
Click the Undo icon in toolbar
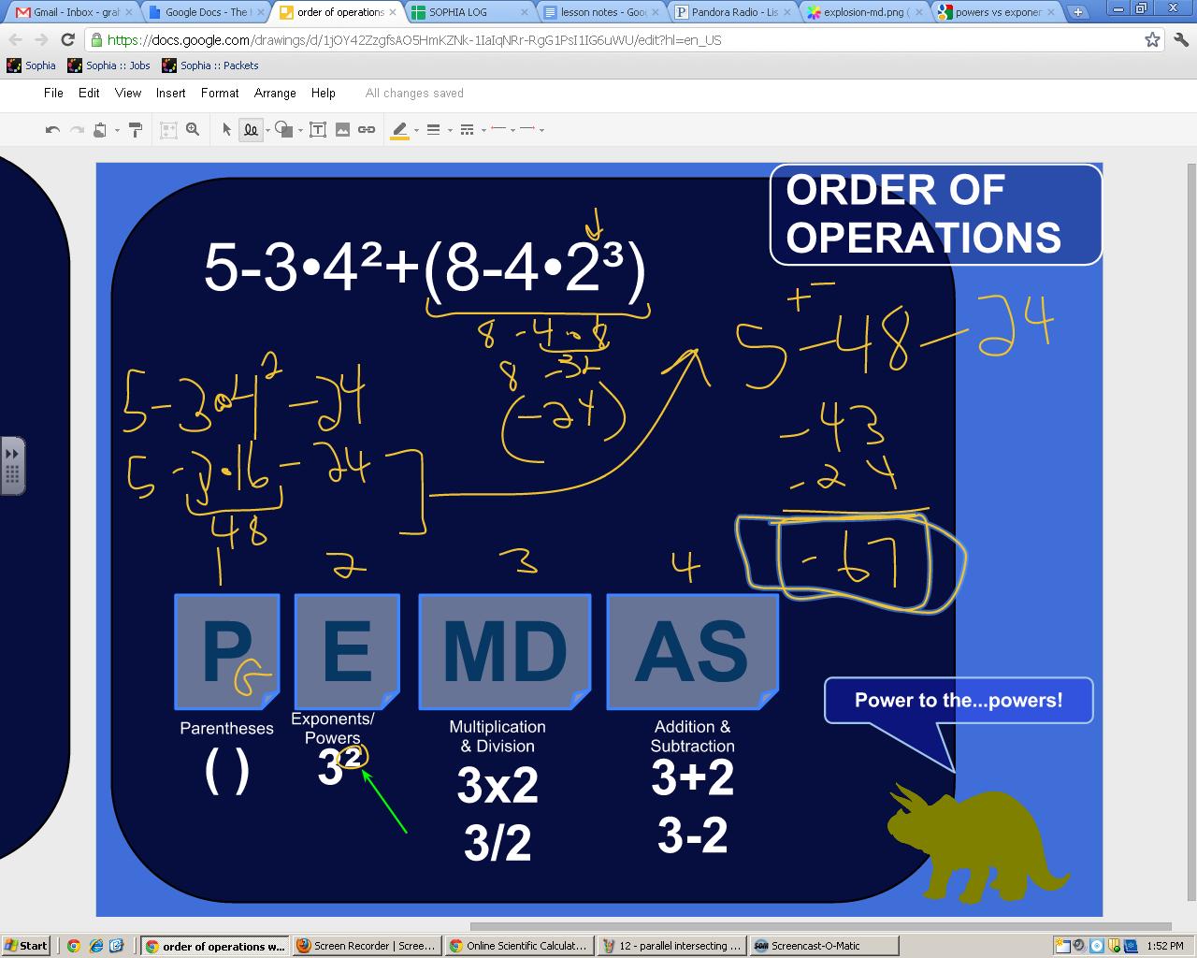(x=52, y=130)
